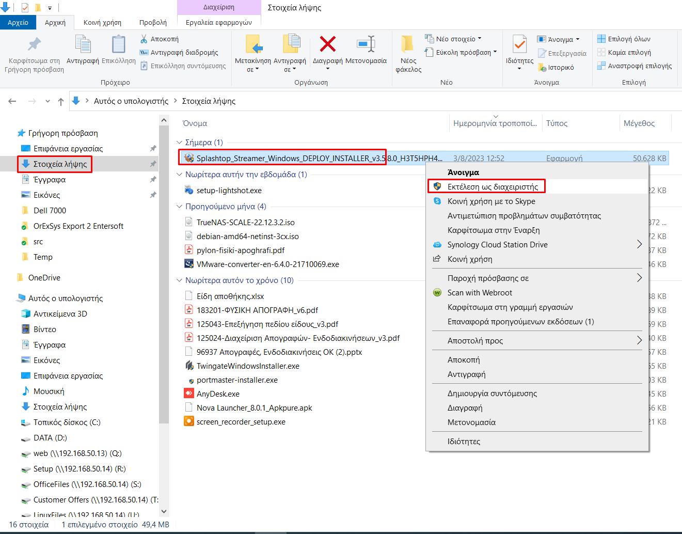This screenshot has height=534, width=682.
Task: Click the Καρφίτσωμα στη Γρήγορη πρόσβαση ribbon icon
Action: pyautogui.click(x=34, y=45)
